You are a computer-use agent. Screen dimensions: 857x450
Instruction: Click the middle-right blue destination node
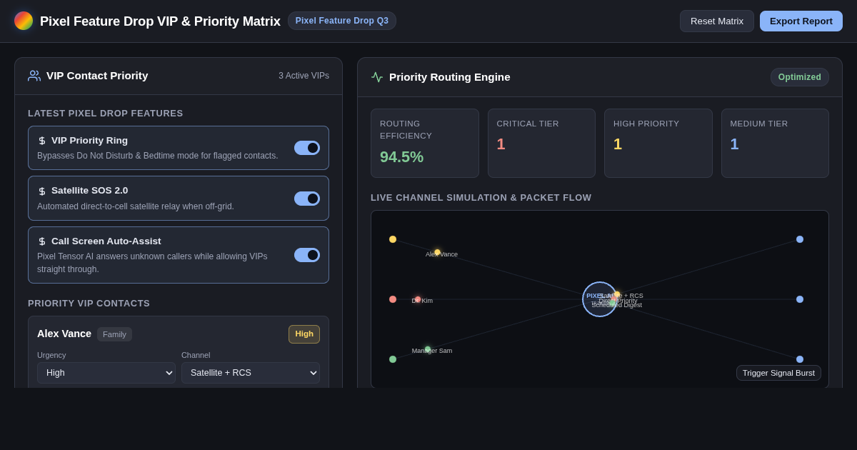click(x=800, y=299)
